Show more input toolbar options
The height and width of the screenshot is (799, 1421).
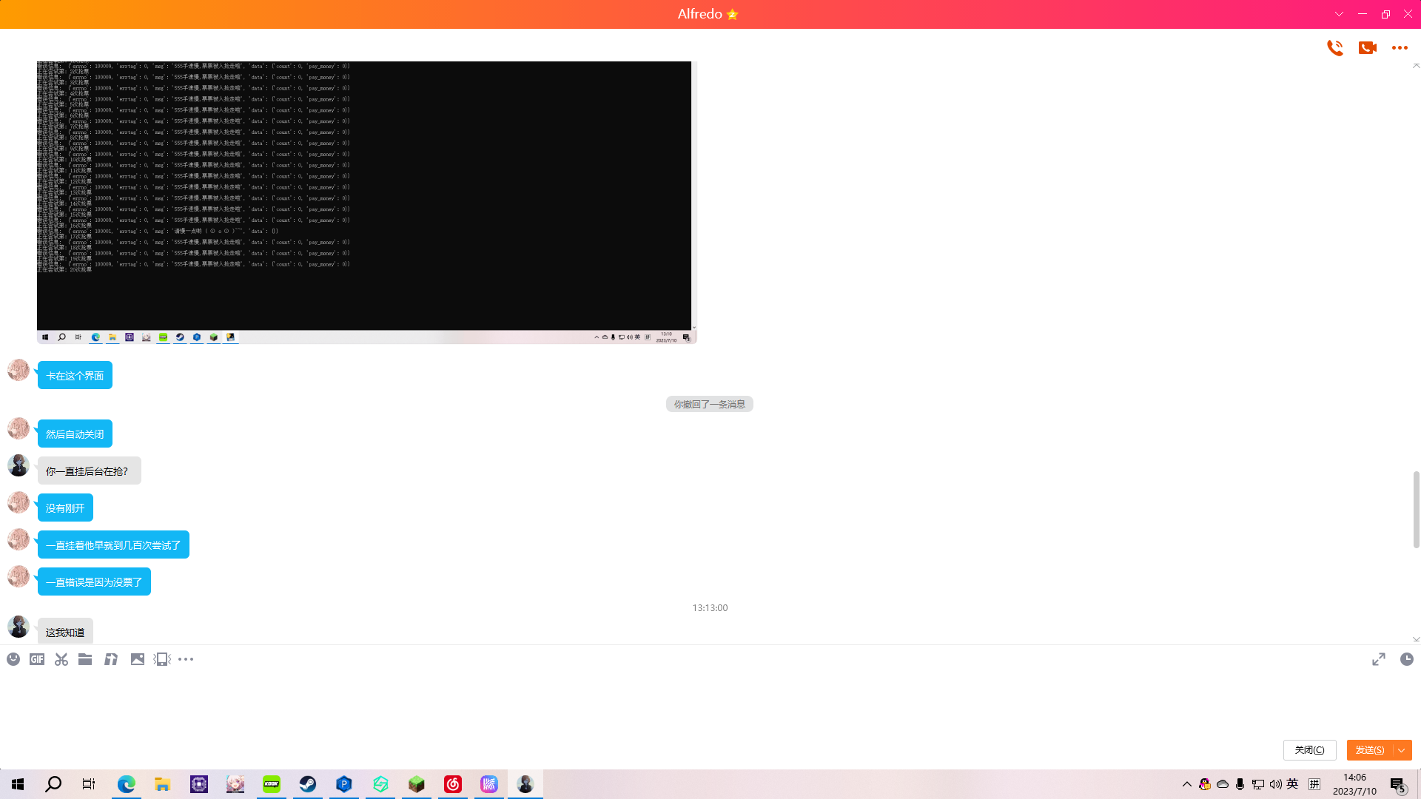pyautogui.click(x=186, y=659)
